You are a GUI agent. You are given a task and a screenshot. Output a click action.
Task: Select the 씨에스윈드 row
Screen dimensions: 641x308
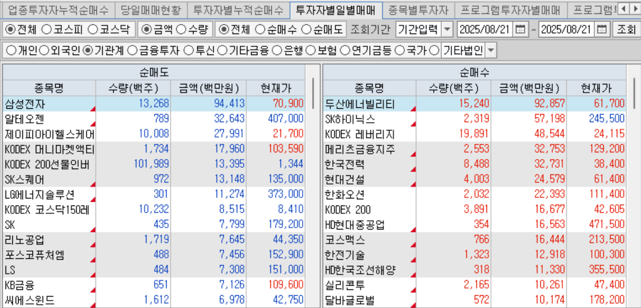pos(154,300)
